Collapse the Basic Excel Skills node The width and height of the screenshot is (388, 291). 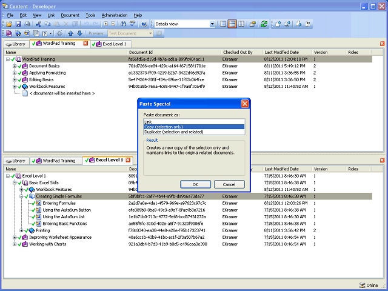click(15, 183)
